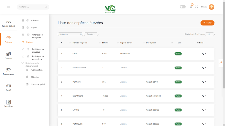Open the LAPINS row number link
The height and width of the screenshot is (126, 225).
[62, 110]
